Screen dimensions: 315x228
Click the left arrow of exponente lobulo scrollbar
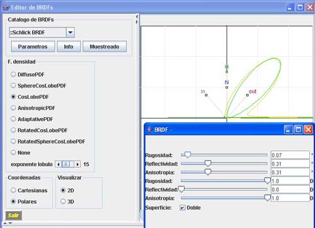pos(58,164)
